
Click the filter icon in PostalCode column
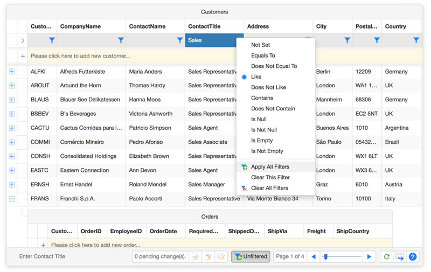[377, 40]
